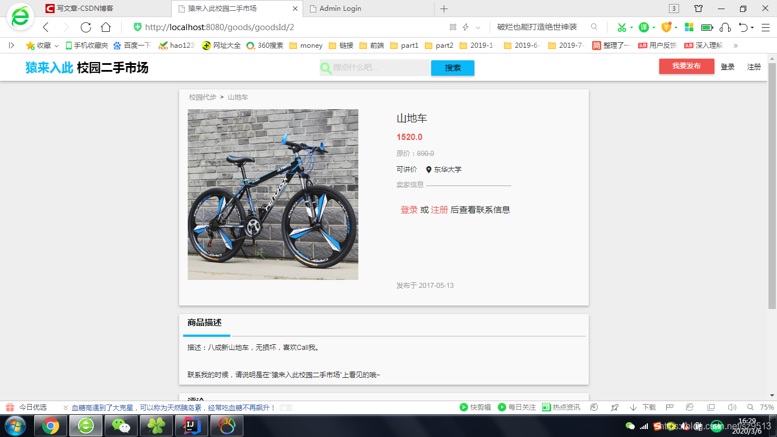Viewport: 777px width, 437px height.
Task: Toggle the multi-window split view icon
Action: [711, 407]
